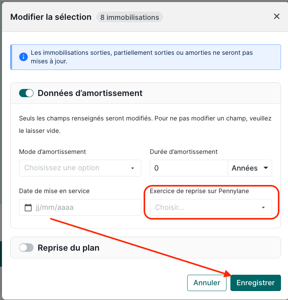Open the Mode d'amortissement dropdown
288x300 pixels.
pos(80,168)
